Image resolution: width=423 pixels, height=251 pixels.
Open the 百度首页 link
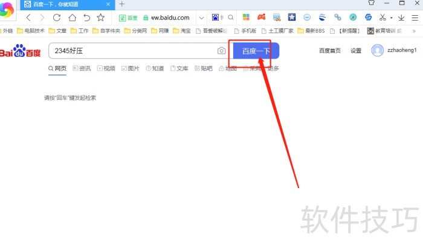point(330,51)
